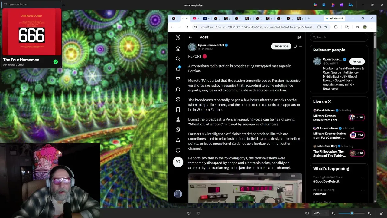Viewport: 387px width, 218px height.
Task: Click site info icon in address bar
Action: coord(196,27)
